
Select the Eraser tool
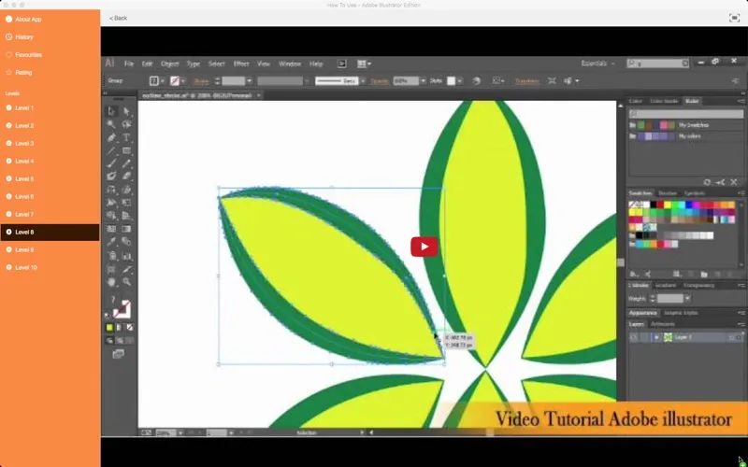tap(126, 177)
